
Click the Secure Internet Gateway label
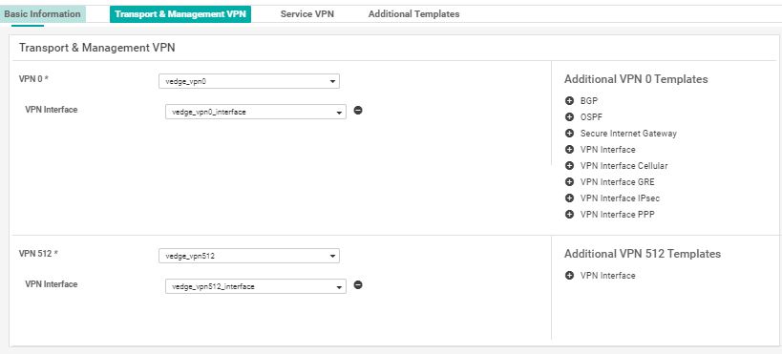click(x=628, y=134)
